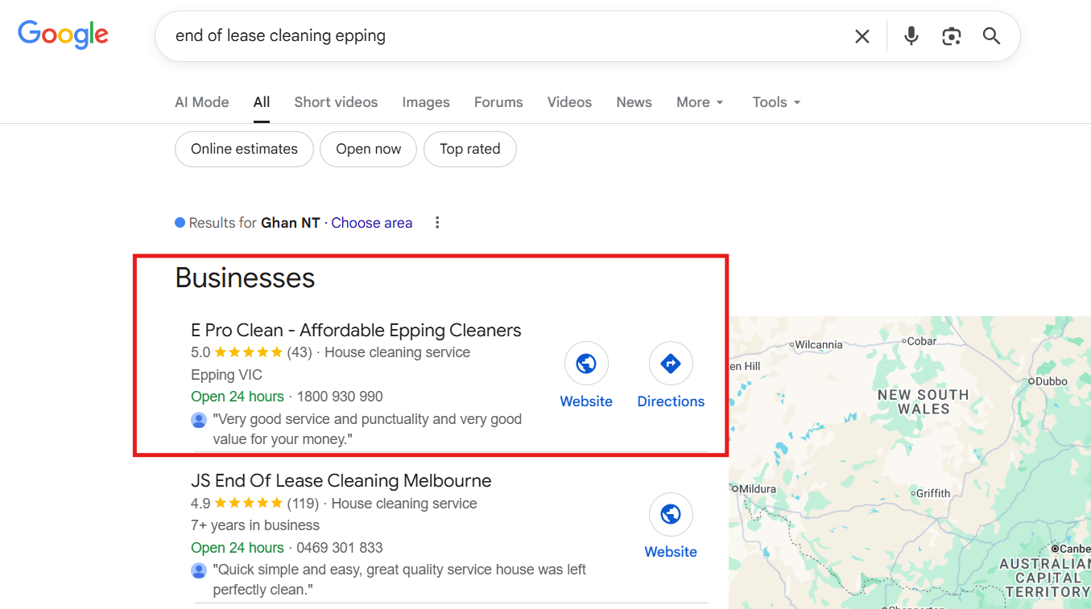Toggle the Open now filter chip
Image resolution: width=1091 pixels, height=609 pixels.
click(x=368, y=149)
